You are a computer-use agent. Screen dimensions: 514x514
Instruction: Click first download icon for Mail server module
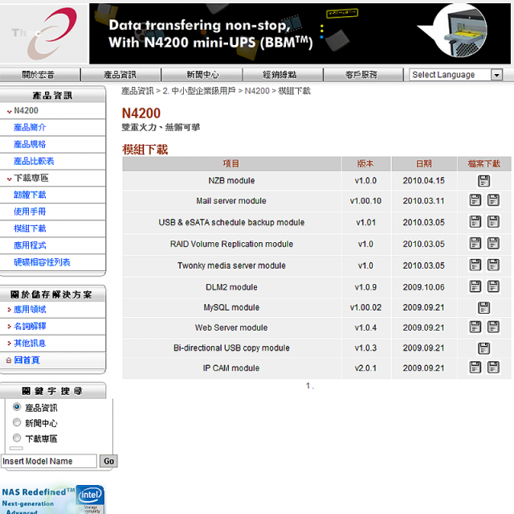point(475,200)
